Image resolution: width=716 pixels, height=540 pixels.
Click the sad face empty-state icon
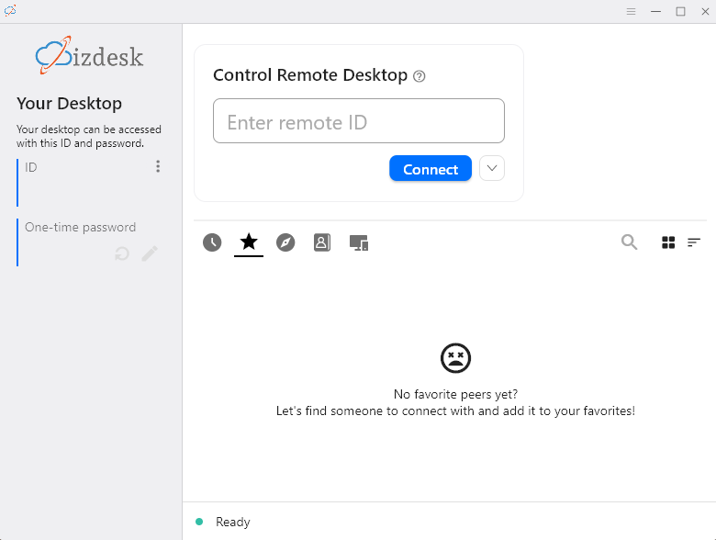coord(455,358)
